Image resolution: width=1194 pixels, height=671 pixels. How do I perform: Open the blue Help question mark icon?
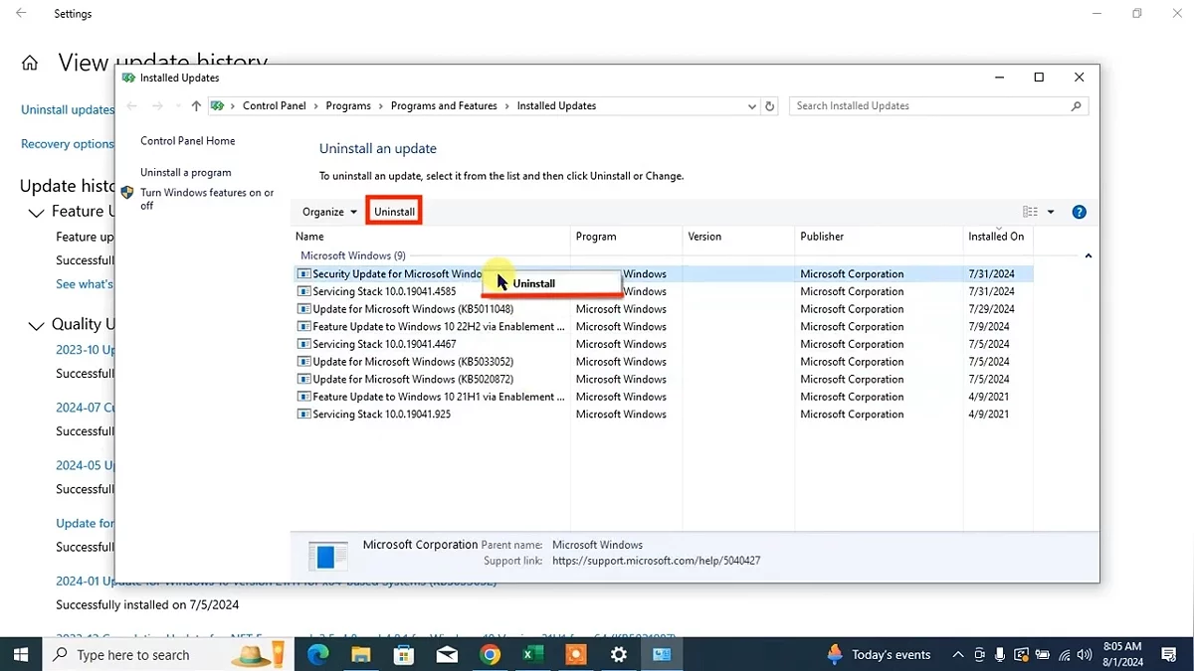point(1079,212)
